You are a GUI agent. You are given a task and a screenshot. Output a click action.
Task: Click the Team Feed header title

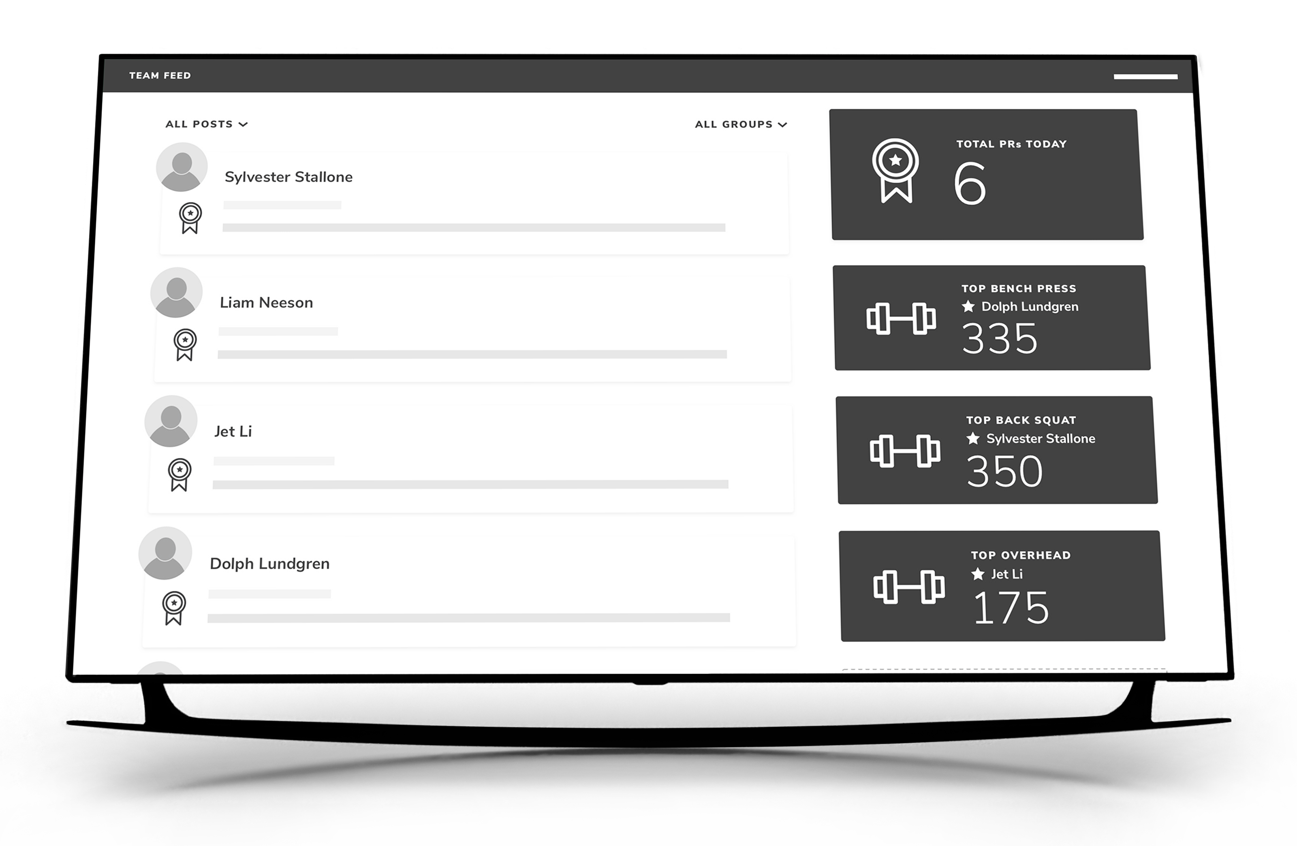tap(160, 76)
